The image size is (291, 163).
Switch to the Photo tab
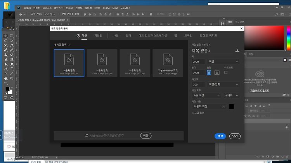pos(116,35)
